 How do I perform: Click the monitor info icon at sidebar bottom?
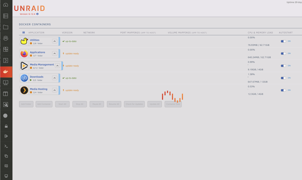(6, 176)
